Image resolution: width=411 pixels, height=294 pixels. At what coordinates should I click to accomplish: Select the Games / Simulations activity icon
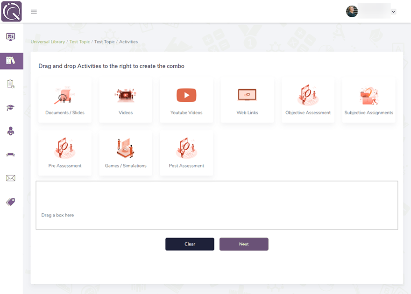tap(126, 148)
